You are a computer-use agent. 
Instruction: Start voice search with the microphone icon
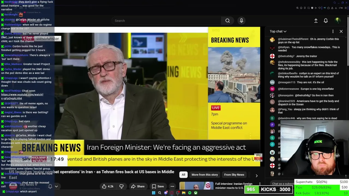click(241, 21)
